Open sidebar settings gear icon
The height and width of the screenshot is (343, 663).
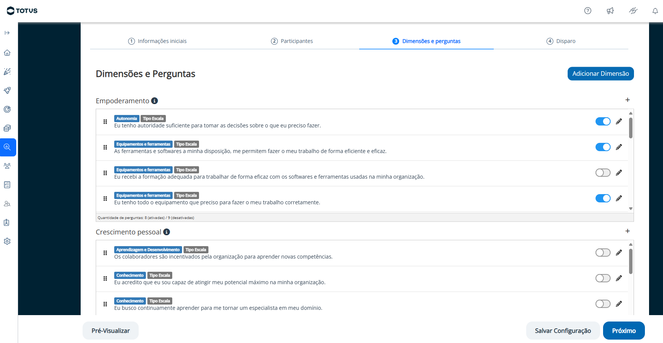pyautogui.click(x=7, y=241)
